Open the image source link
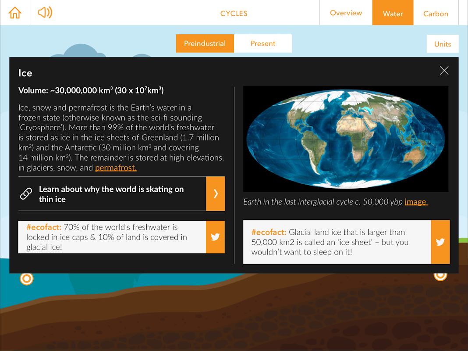Screen dimensions: 468x351 pos(416,202)
